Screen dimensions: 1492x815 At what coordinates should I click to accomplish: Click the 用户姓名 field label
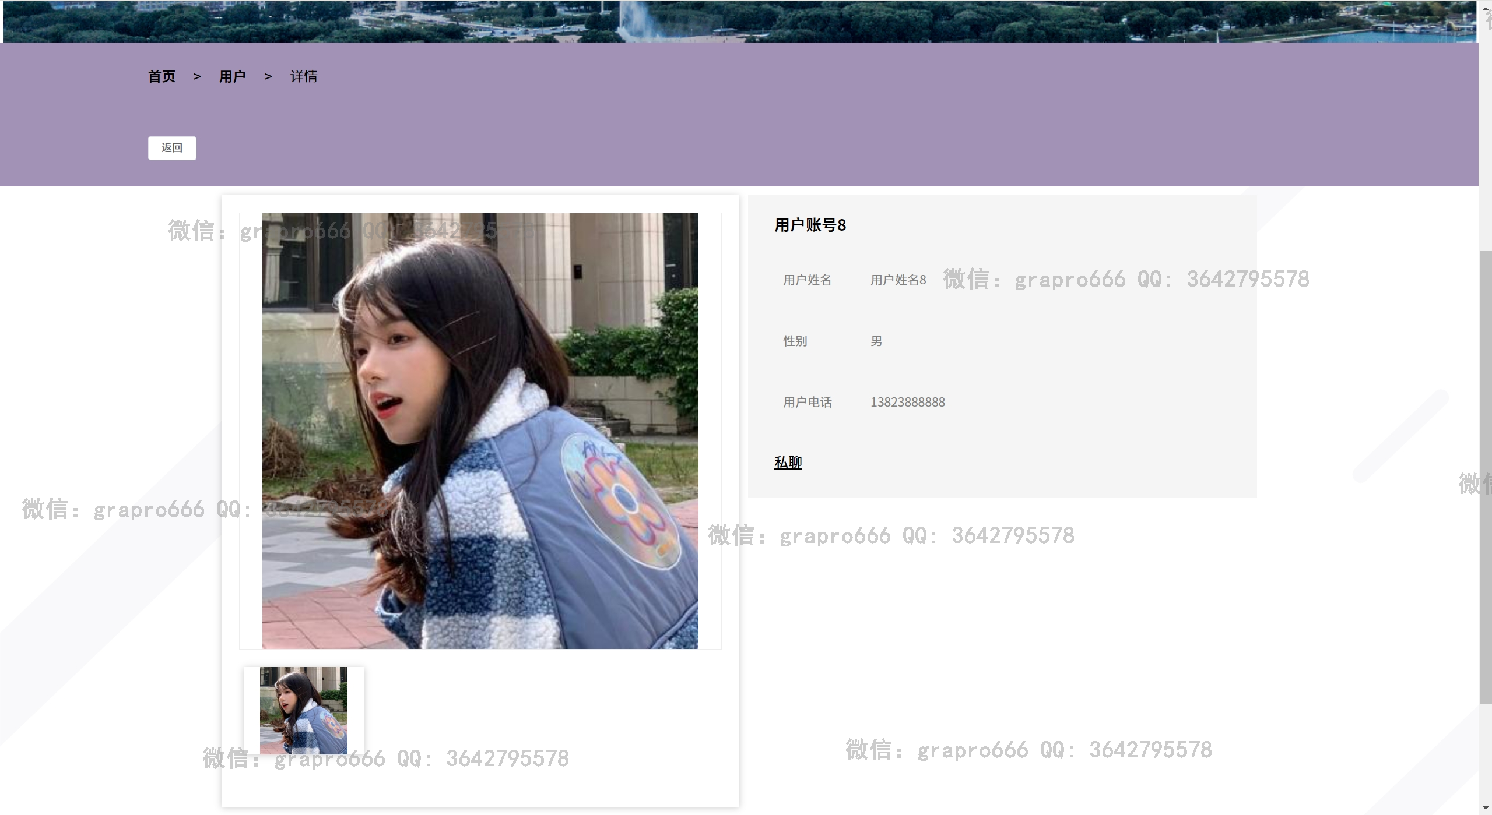[807, 280]
